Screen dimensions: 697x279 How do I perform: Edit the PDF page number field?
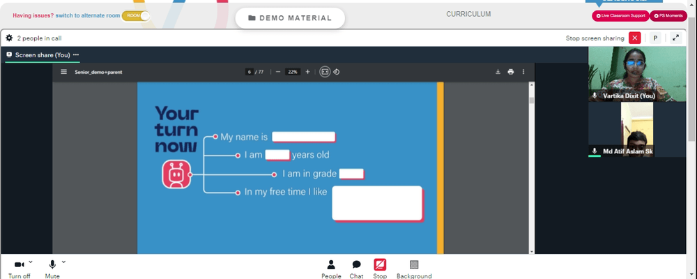tap(250, 72)
